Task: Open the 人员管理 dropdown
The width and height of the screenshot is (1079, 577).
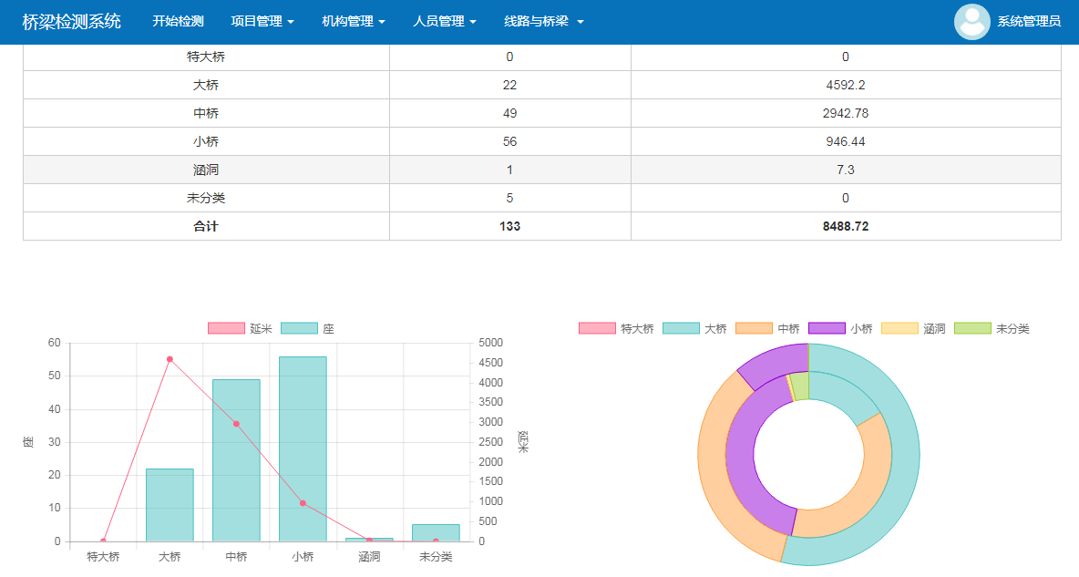Action: point(445,21)
